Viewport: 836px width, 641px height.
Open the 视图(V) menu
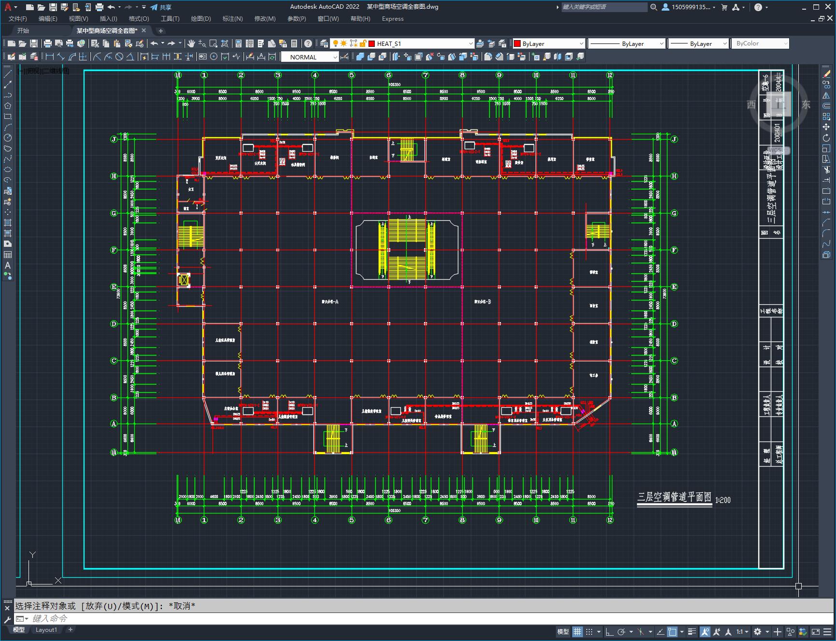pyautogui.click(x=78, y=19)
